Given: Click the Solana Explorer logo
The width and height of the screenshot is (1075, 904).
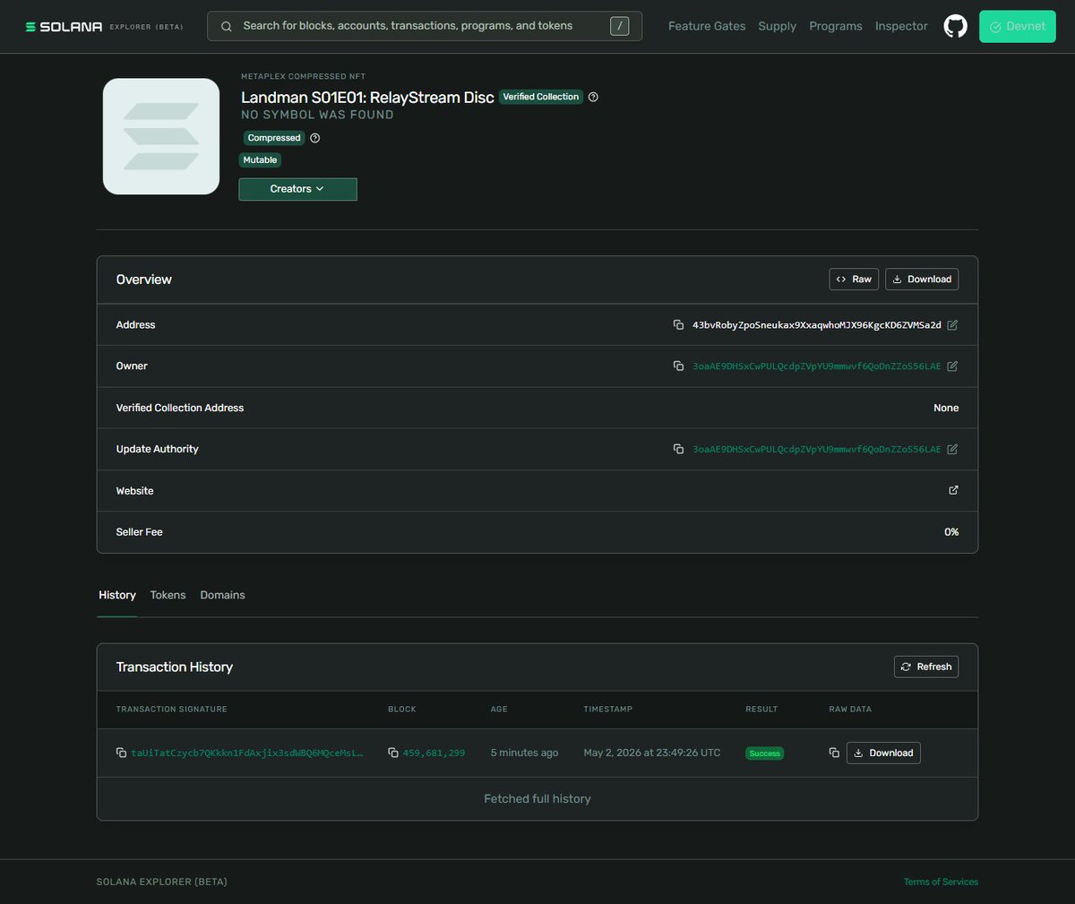Looking at the screenshot, I should point(104,27).
